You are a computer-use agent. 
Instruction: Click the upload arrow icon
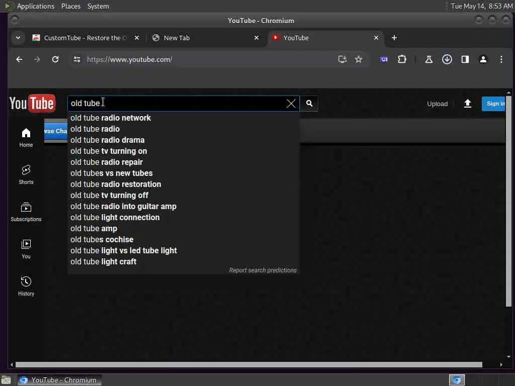[x=467, y=104]
